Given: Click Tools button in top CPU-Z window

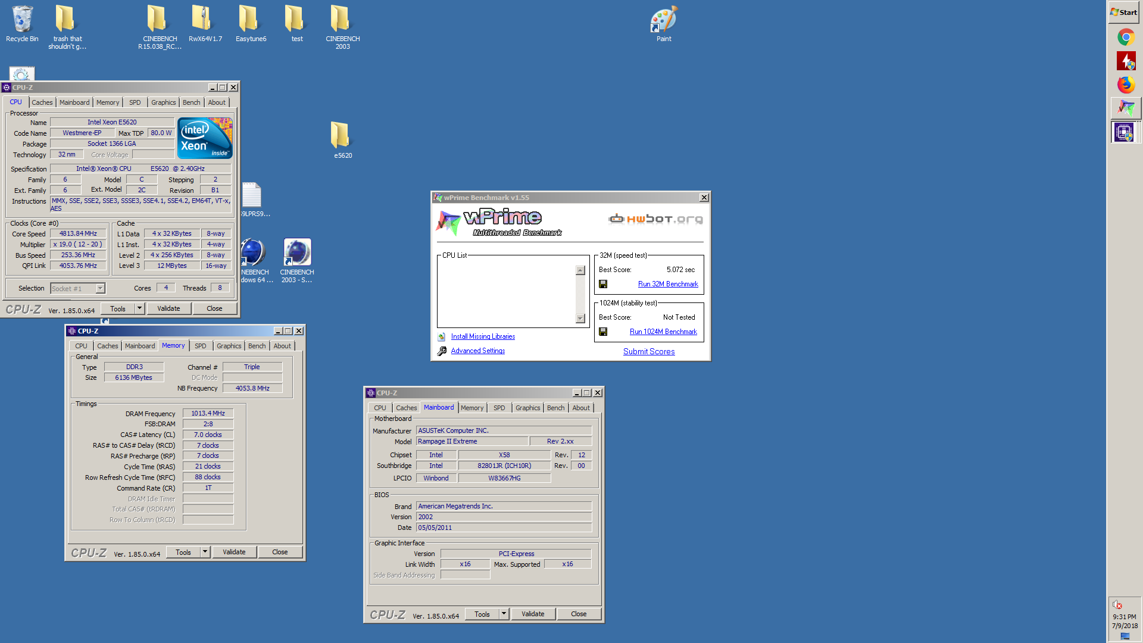Looking at the screenshot, I should click(118, 308).
